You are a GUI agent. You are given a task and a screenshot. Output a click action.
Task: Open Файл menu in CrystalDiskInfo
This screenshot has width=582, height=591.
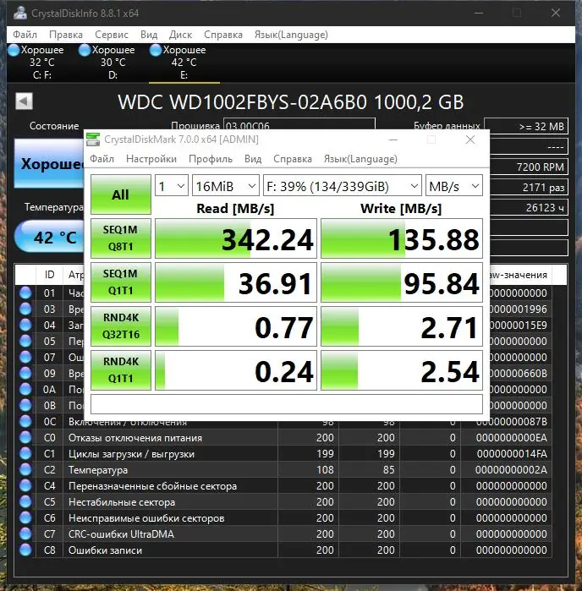tap(25, 35)
